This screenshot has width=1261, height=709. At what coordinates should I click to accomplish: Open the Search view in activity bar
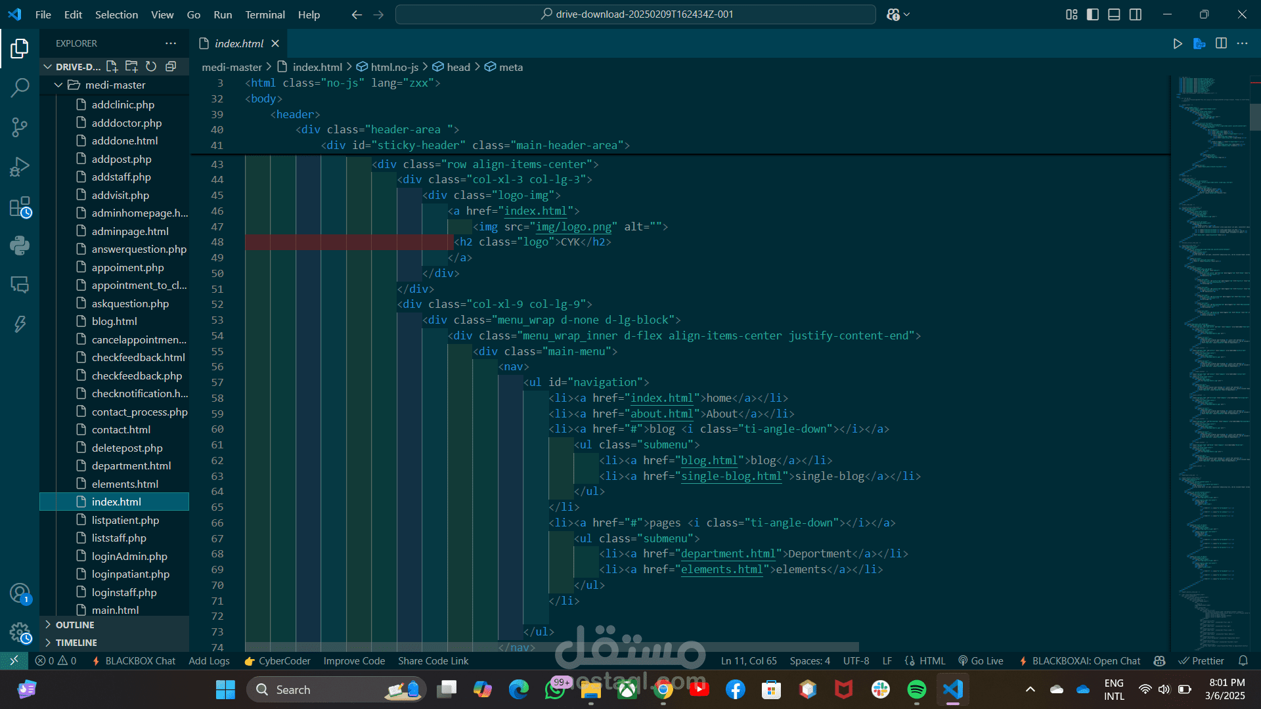point(20,87)
